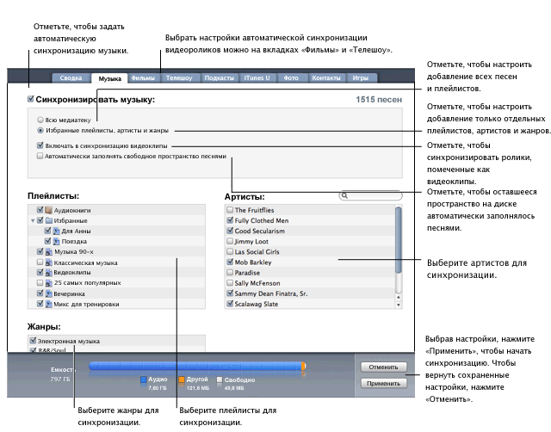Click the 1515 песен count

pos(379,100)
